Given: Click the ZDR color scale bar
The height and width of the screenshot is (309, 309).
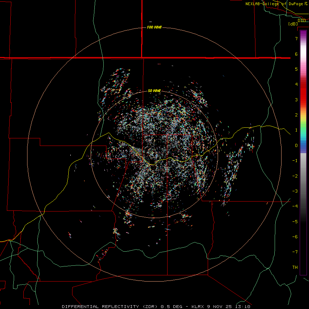Looking at the screenshot, I should (303, 152).
